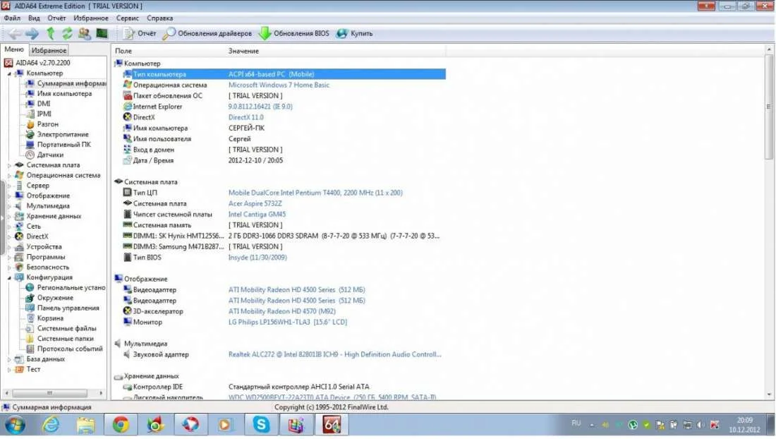776x439 pixels.
Task: Open Google Chrome from the taskbar
Action: (x=120, y=425)
